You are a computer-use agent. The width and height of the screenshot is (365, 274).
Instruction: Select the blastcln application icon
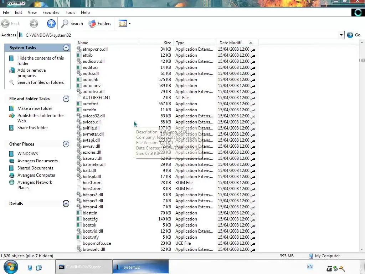pos(79,213)
